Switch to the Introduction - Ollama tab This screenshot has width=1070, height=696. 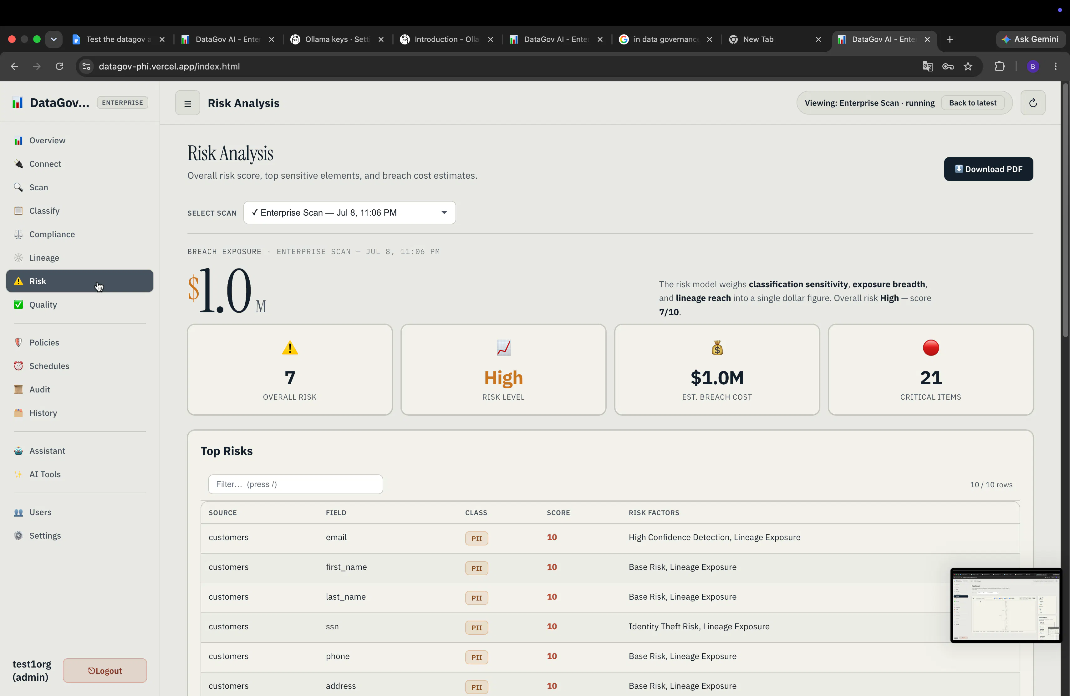click(x=447, y=39)
